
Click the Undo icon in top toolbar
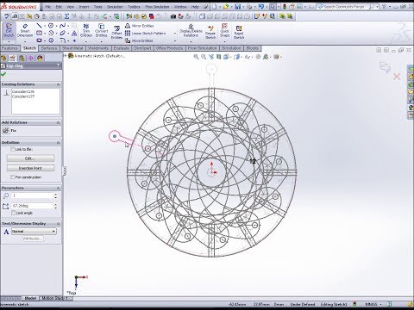click(x=260, y=7)
